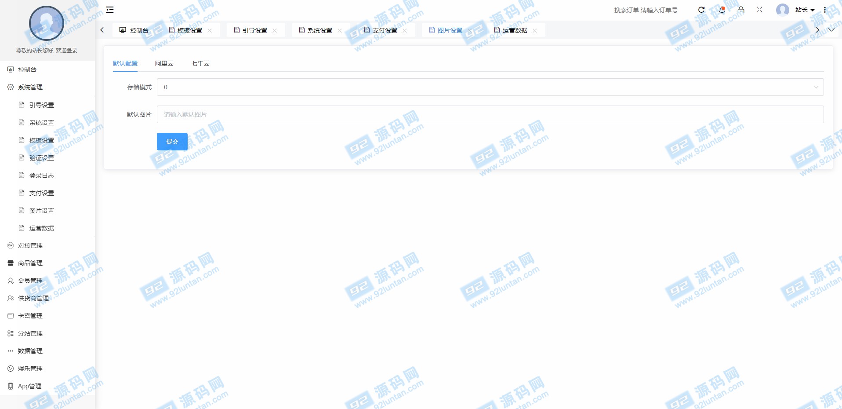
Task: Open 支付设置 in the sidebar
Action: pos(47,193)
